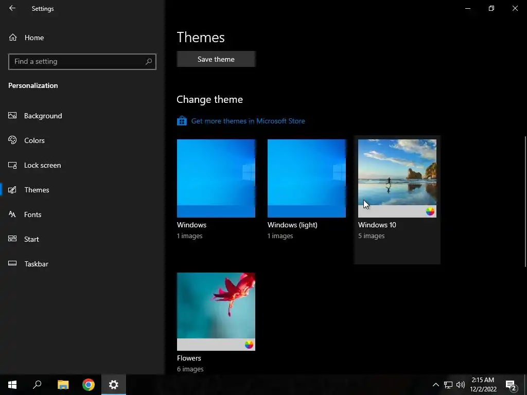The height and width of the screenshot is (395, 527).
Task: Click the Settings gear on the taskbar
Action: pos(114,385)
